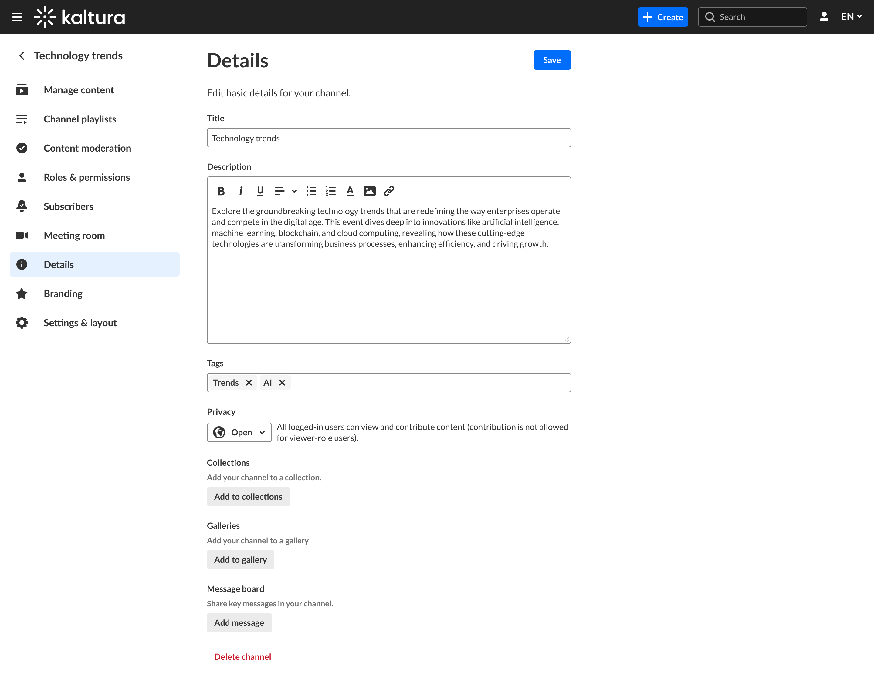Remove the AI tag

[x=282, y=382]
